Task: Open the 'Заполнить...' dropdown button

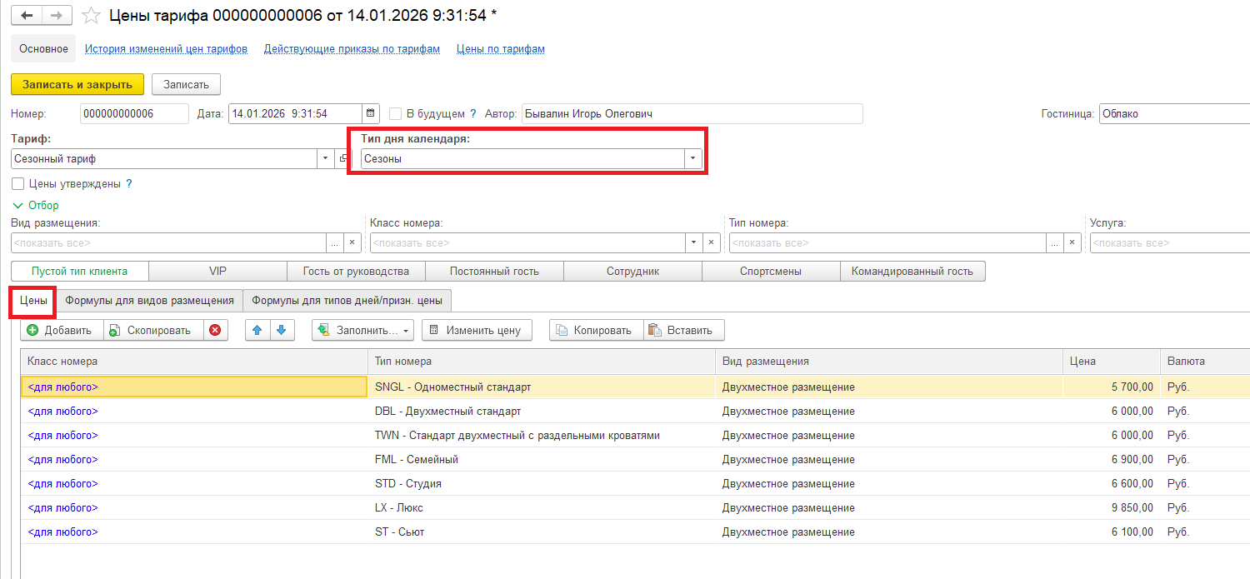Action: coord(362,330)
